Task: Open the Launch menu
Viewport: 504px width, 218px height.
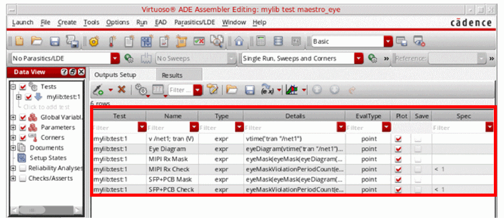Action: [22, 22]
